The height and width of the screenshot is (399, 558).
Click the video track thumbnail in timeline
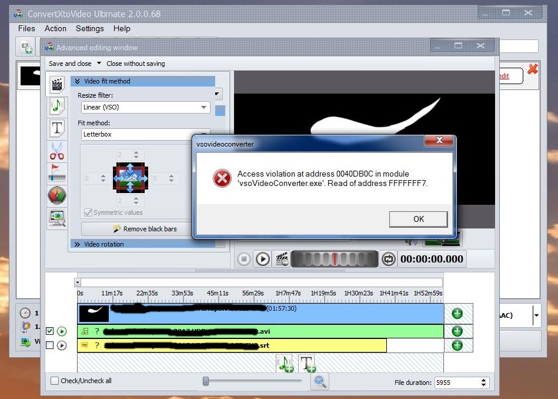tap(94, 314)
